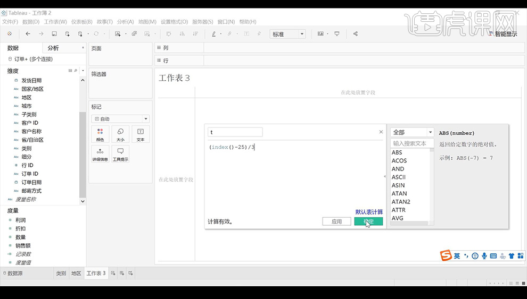Open the 分析(A) menu
This screenshot has width=527, height=299.
pos(126,22)
